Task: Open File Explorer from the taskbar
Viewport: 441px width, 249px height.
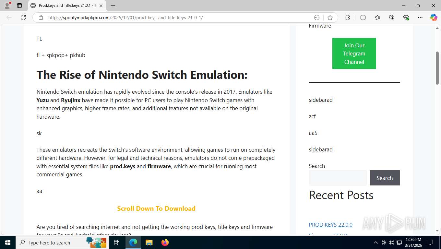Action: pos(149,243)
